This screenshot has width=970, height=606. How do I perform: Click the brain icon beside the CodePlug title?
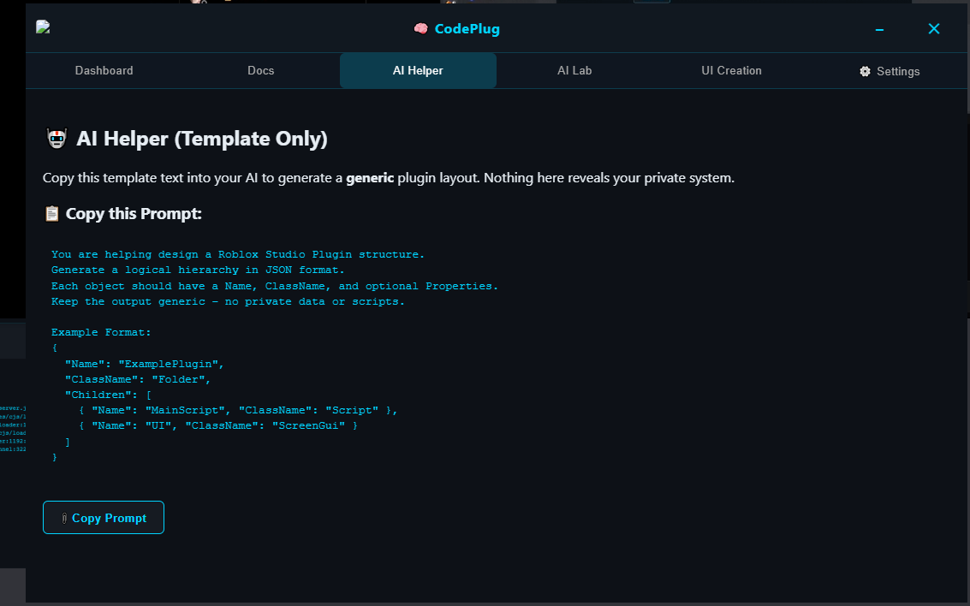pyautogui.click(x=420, y=28)
